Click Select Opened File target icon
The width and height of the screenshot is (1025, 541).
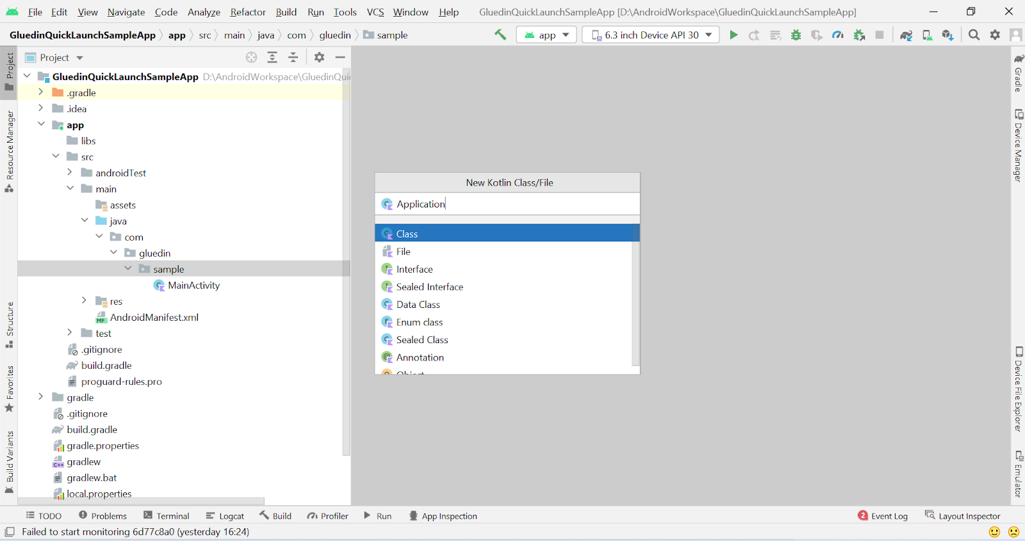[251, 58]
